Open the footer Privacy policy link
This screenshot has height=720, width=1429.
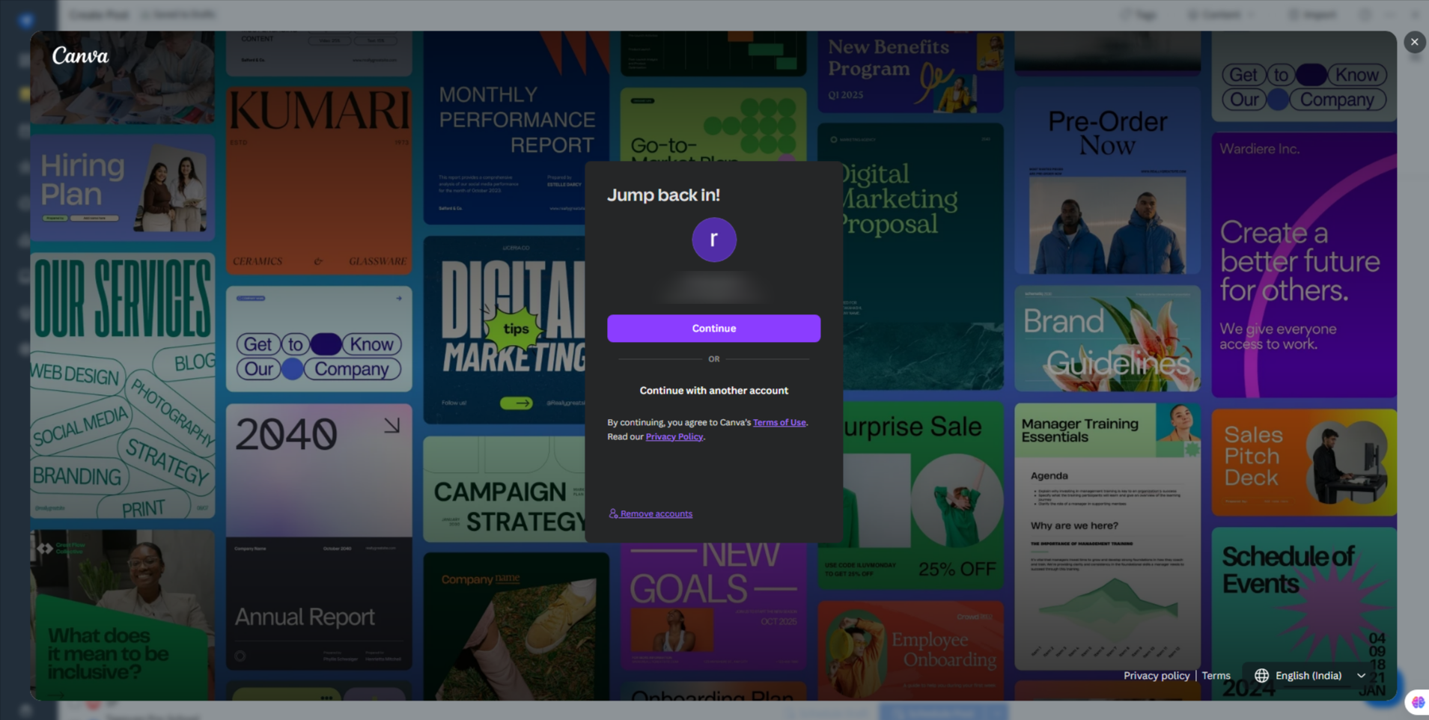[1156, 676]
